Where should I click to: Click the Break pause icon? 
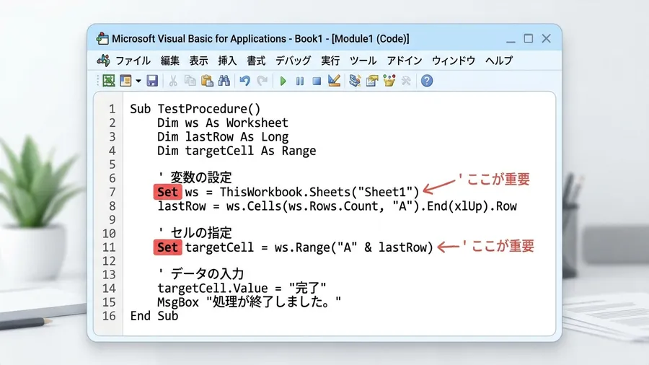pos(300,81)
